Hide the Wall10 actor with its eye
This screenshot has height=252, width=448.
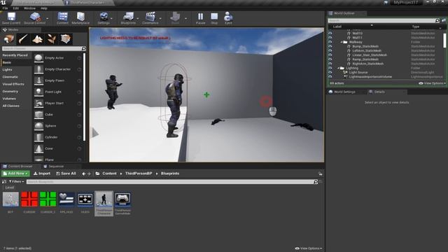point(330,33)
